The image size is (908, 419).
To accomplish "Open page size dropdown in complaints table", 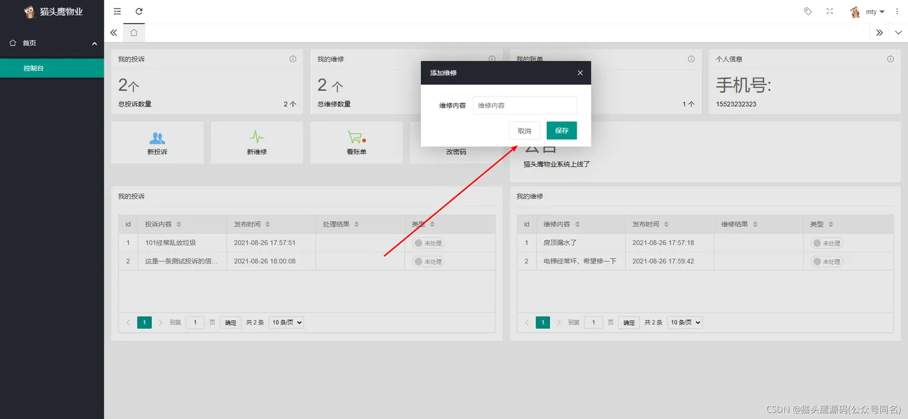I will [x=286, y=322].
